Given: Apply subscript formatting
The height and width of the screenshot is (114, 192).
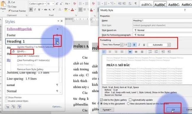Looking at the screenshot, I should [x=50, y=9].
